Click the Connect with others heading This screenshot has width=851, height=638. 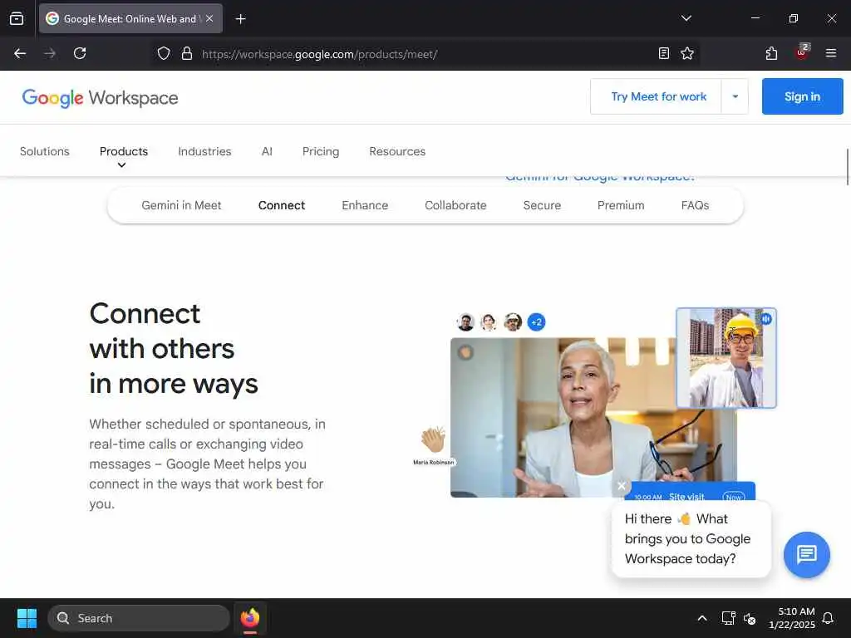pos(174,349)
